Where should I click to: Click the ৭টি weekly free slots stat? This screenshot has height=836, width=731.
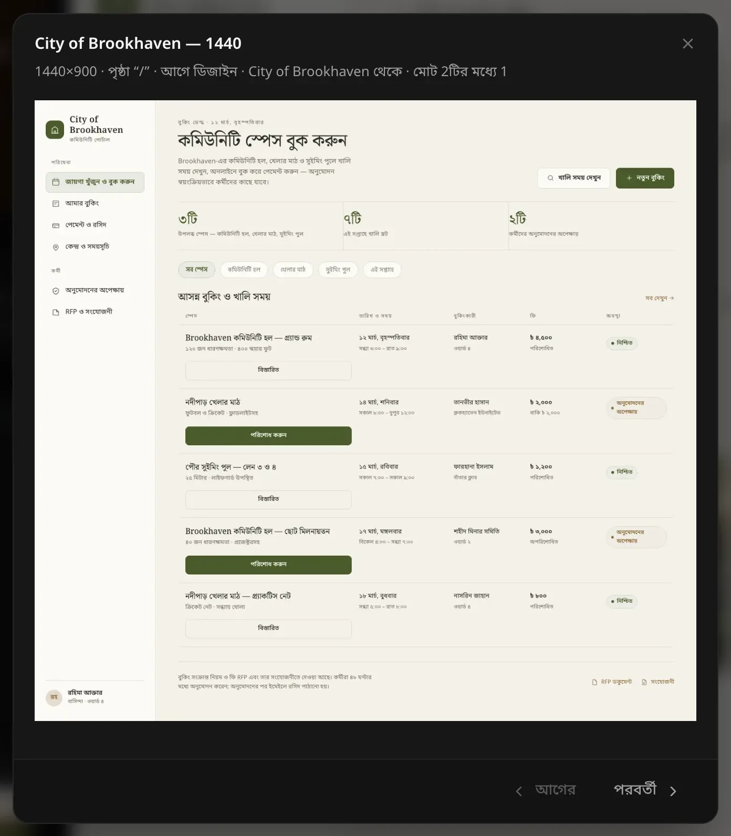352,218
